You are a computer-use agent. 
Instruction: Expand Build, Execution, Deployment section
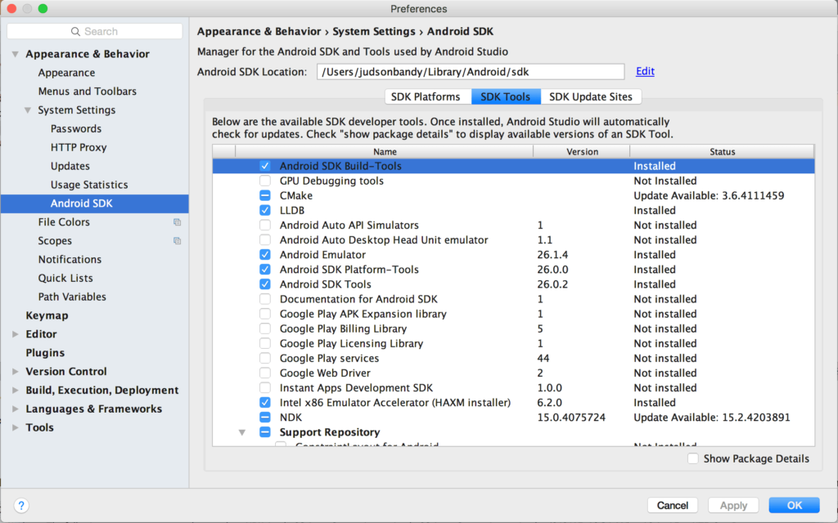16,390
